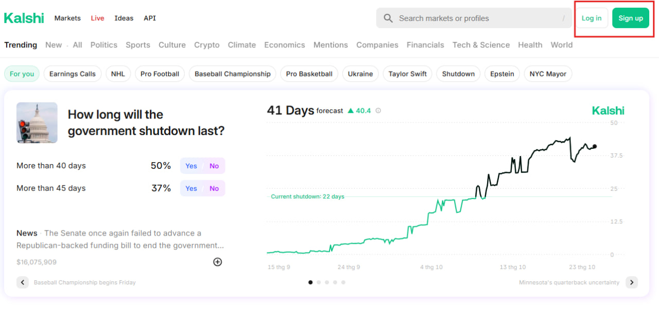Screen dimensions: 659x311
Task: Select No for More than 40 days
Action: pyautogui.click(x=214, y=166)
